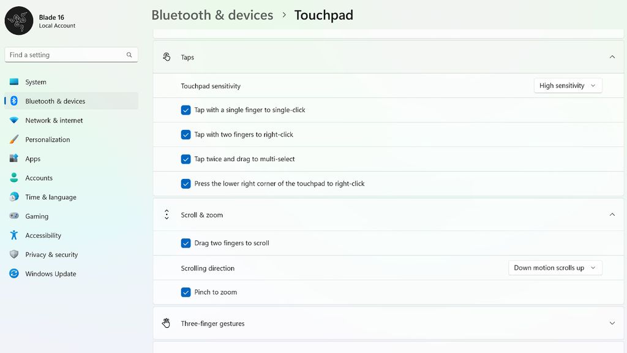Open the touchpad sensitivity dropdown

[567, 85]
